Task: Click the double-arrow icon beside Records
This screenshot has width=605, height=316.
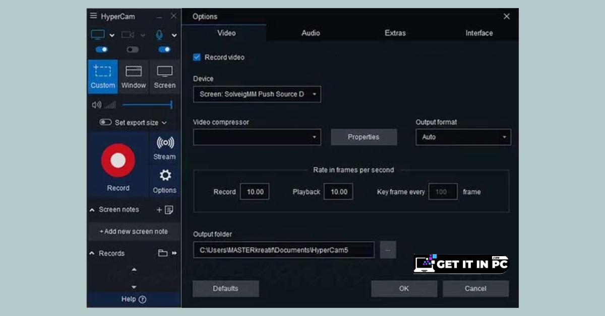Action: pyautogui.click(x=174, y=253)
